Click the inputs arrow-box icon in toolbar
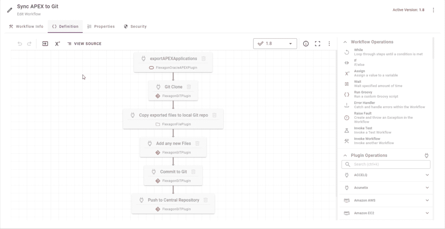Screen dimensions: 445x229 (45, 44)
